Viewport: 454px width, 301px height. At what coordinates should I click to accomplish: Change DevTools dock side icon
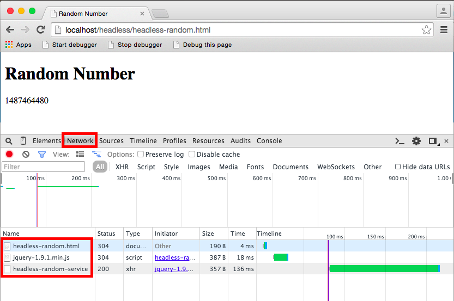click(433, 141)
